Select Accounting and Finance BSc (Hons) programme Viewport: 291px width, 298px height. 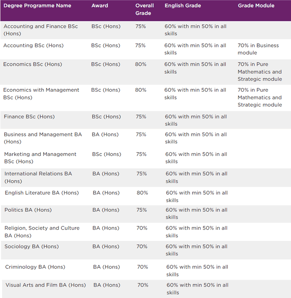pyautogui.click(x=41, y=30)
